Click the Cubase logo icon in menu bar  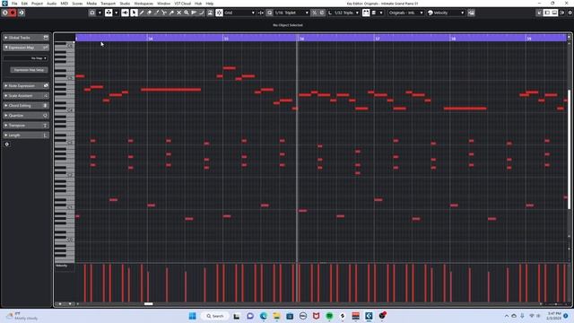coord(4,4)
